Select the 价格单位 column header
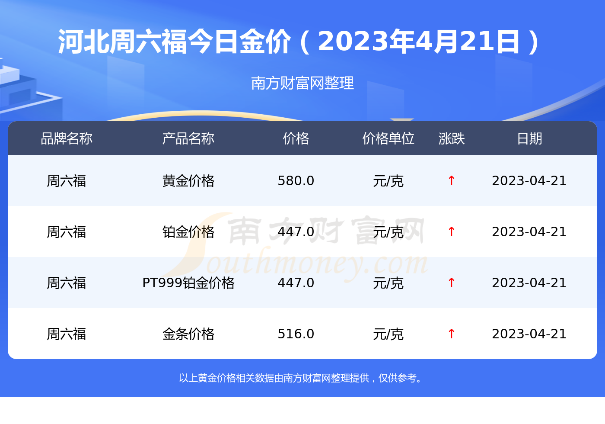 (388, 138)
